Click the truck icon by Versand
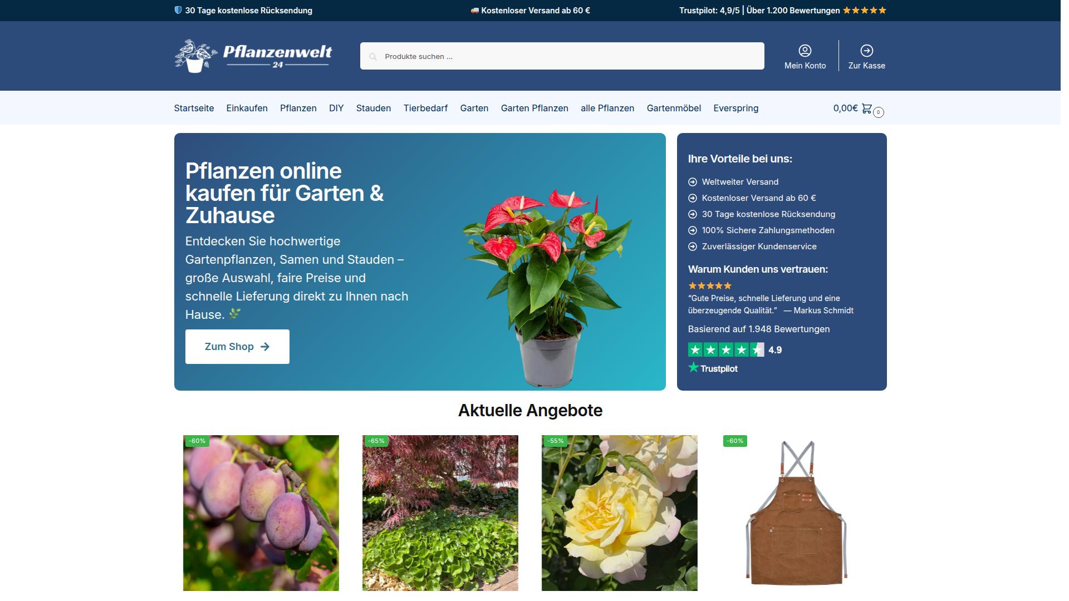This screenshot has height=601, width=1069. tap(474, 10)
